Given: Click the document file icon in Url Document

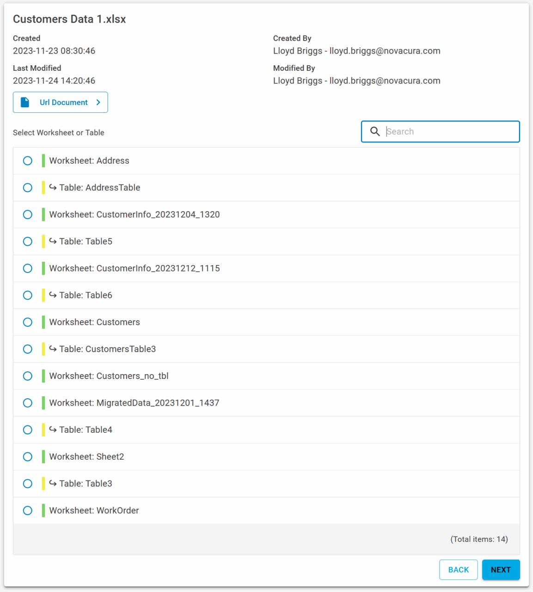Looking at the screenshot, I should click(25, 102).
